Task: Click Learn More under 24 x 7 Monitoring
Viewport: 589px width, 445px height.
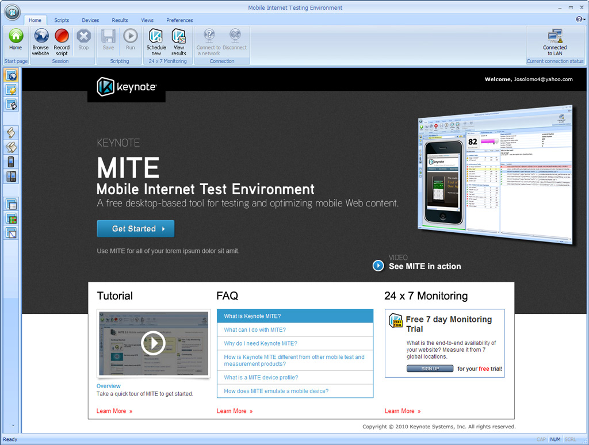Action: 402,411
